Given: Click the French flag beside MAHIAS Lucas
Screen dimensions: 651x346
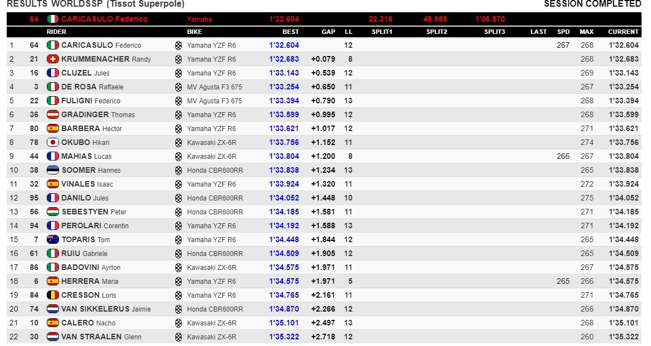Looking at the screenshot, I should point(53,157).
